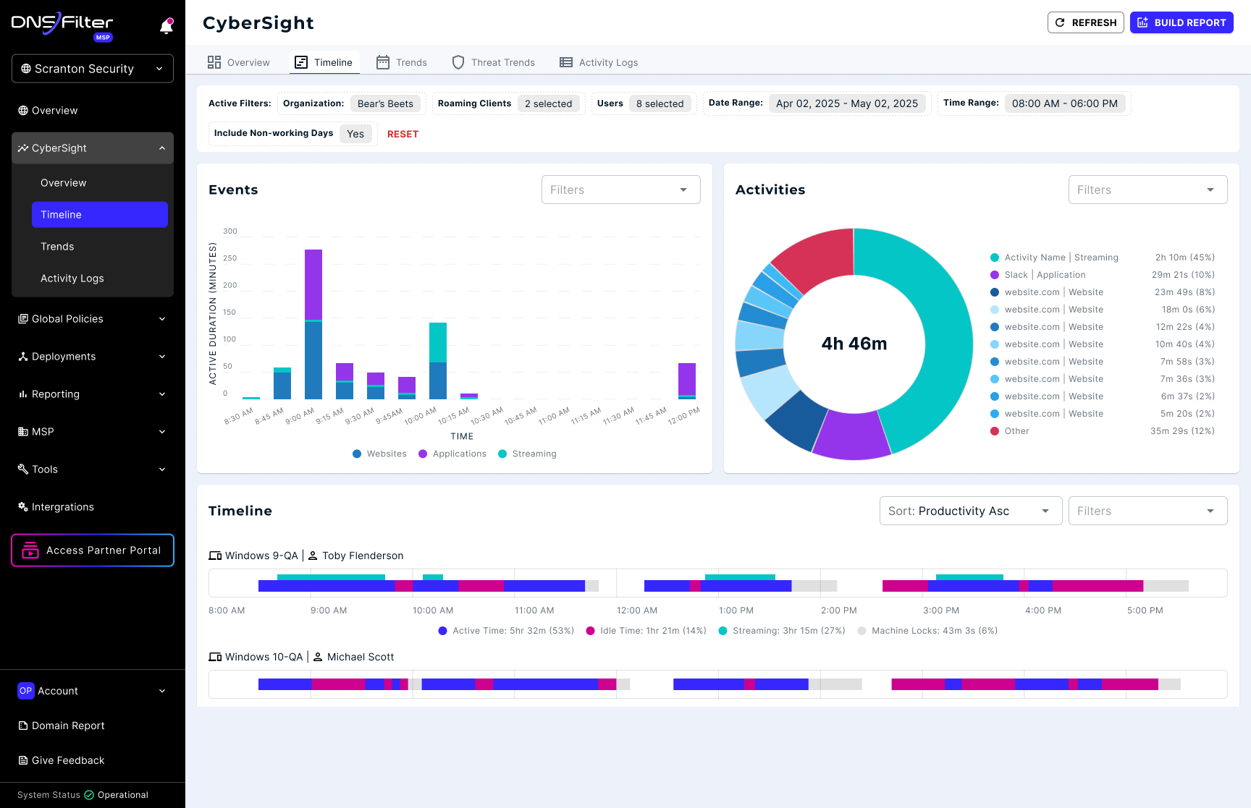Click the BUILD REPORT button
Image resolution: width=1251 pixels, height=808 pixels.
[x=1181, y=22]
